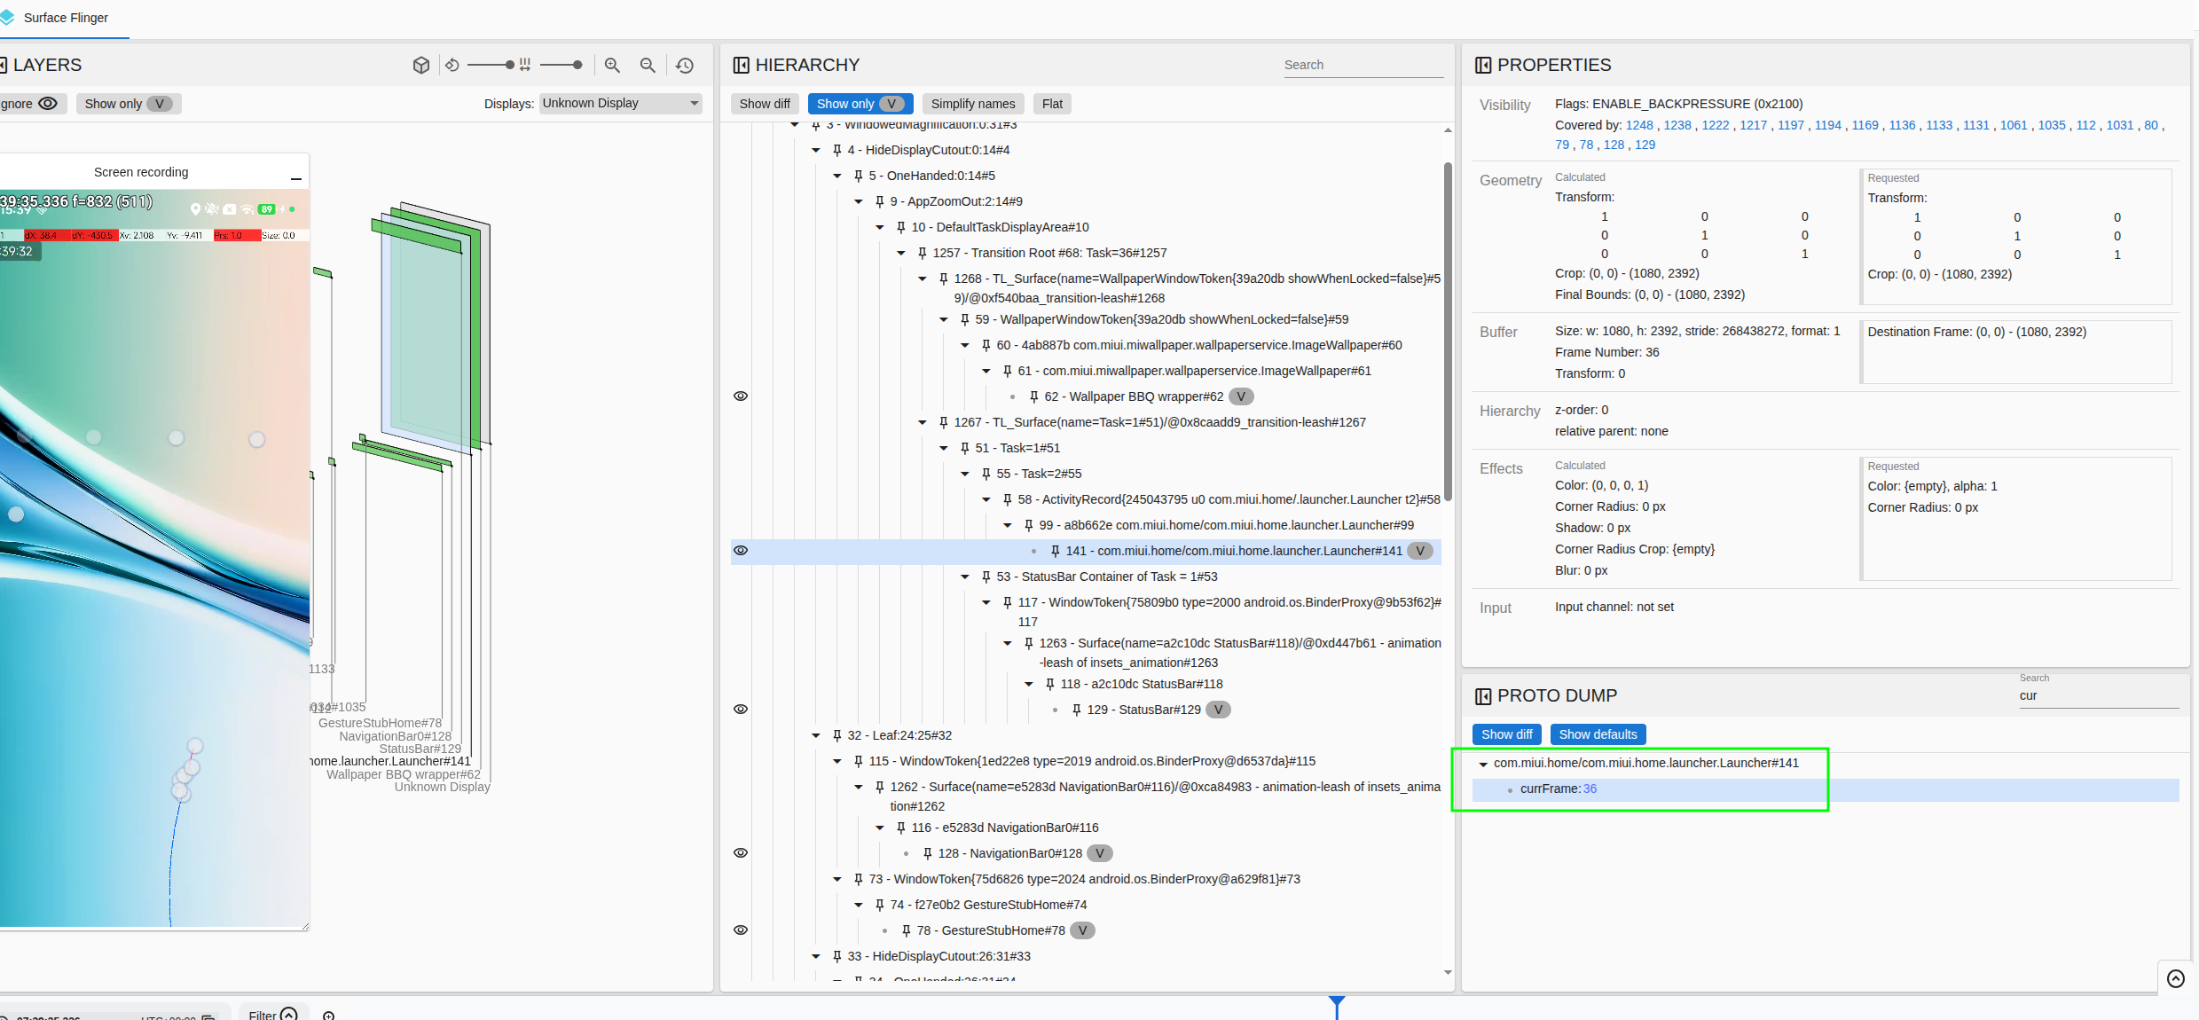Adjust the rotation slider in Layers toolbar
The height and width of the screenshot is (1020, 2199).
(x=490, y=65)
